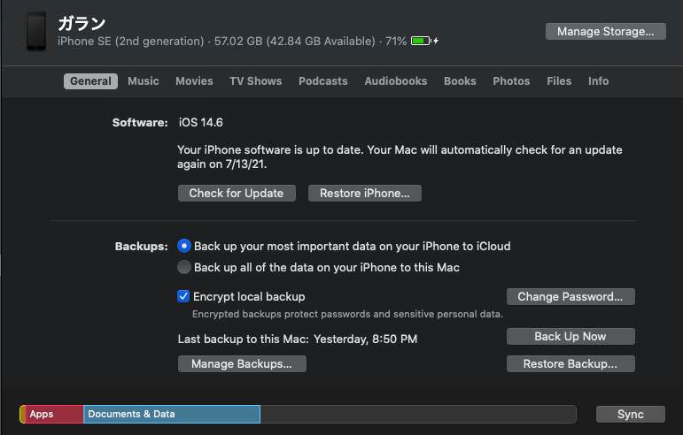Start backup with Back Up Now
The width and height of the screenshot is (683, 435).
point(570,336)
